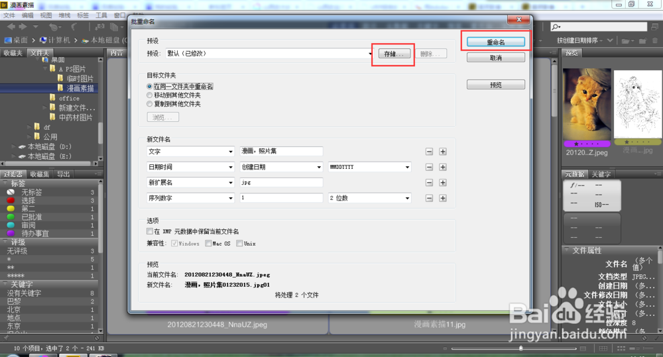Open the 序列数字 type dropdown
The image size is (663, 357).
[x=190, y=198]
